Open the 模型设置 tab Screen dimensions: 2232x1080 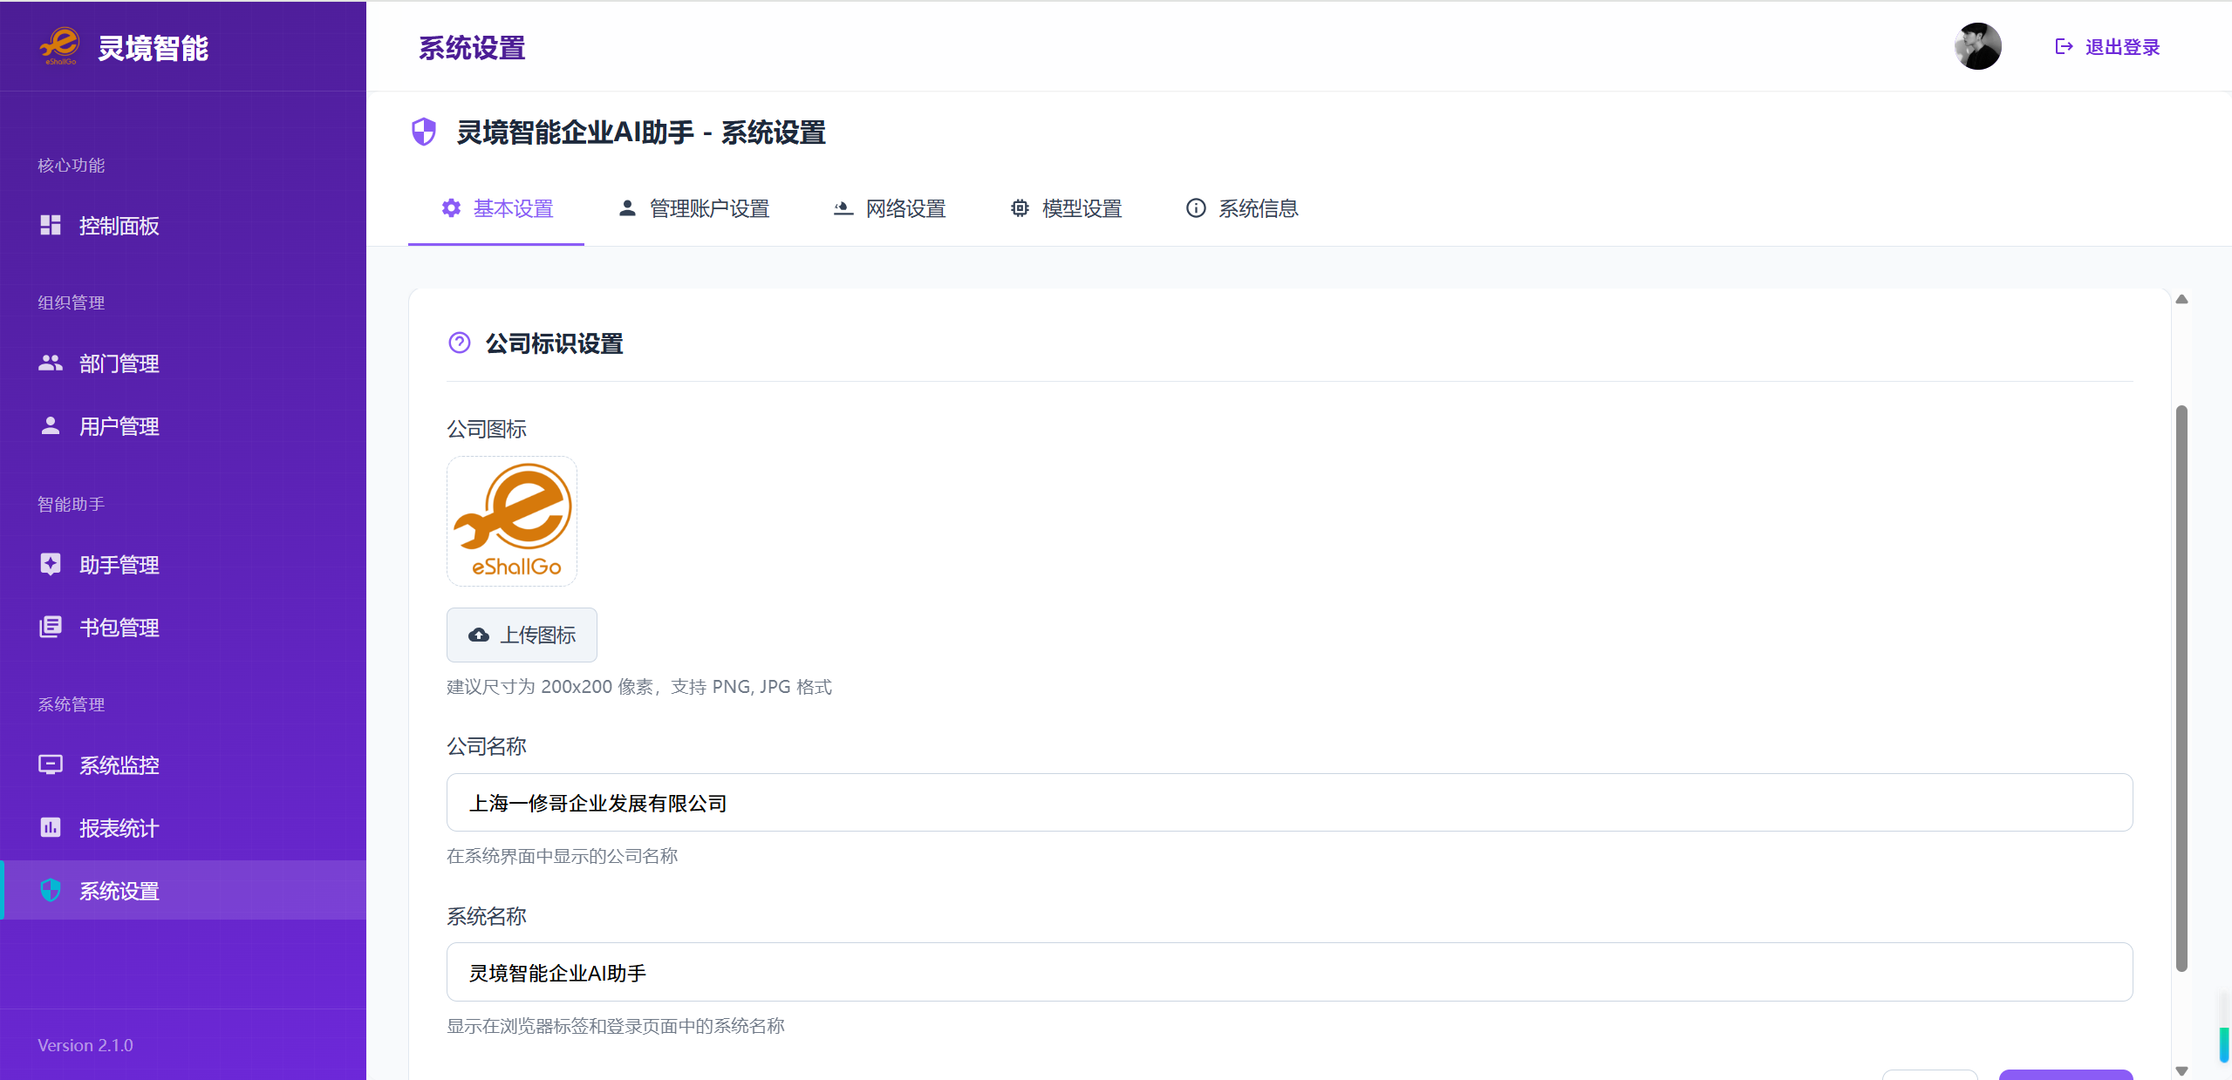click(x=1066, y=209)
